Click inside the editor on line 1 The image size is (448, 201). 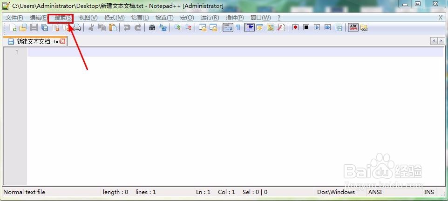236,52
